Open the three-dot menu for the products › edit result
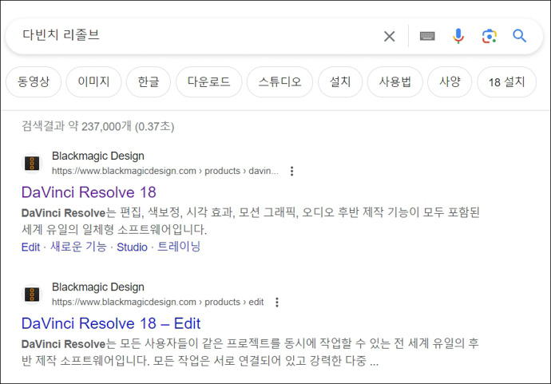 [277, 302]
